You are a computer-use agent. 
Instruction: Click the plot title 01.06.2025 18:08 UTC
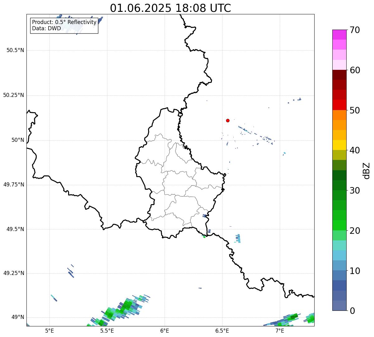[x=171, y=8]
